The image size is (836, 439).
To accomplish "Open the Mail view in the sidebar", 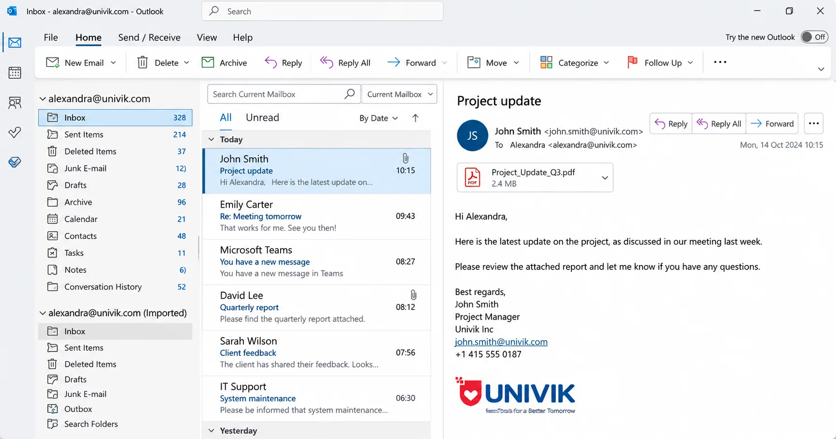I will coord(15,42).
